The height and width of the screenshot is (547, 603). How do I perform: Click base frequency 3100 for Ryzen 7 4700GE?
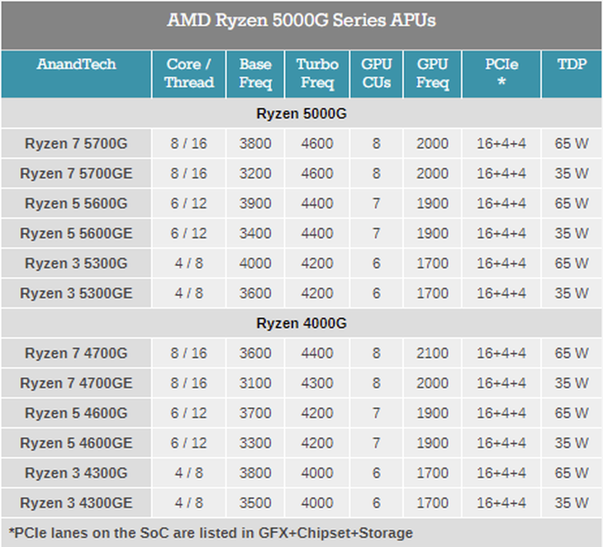[x=255, y=383]
